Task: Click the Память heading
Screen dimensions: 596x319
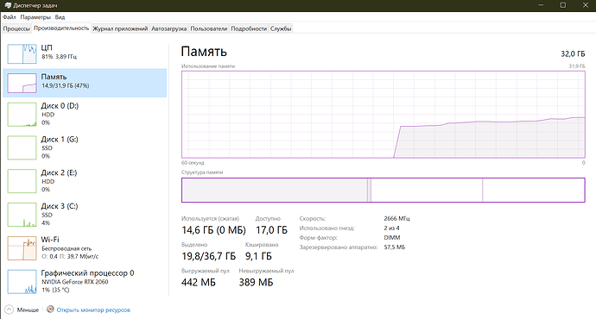Action: [204, 52]
